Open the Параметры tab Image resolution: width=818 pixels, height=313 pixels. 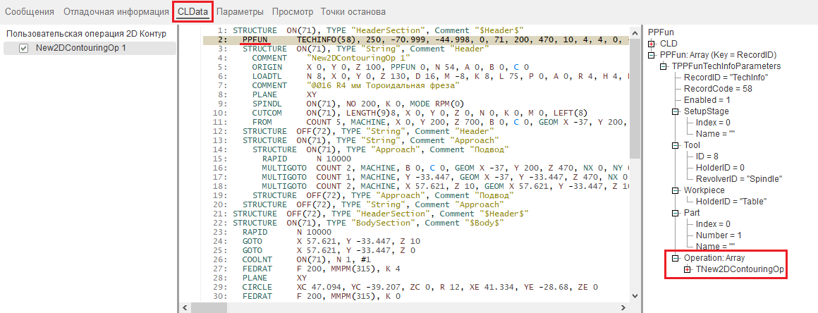pyautogui.click(x=240, y=12)
